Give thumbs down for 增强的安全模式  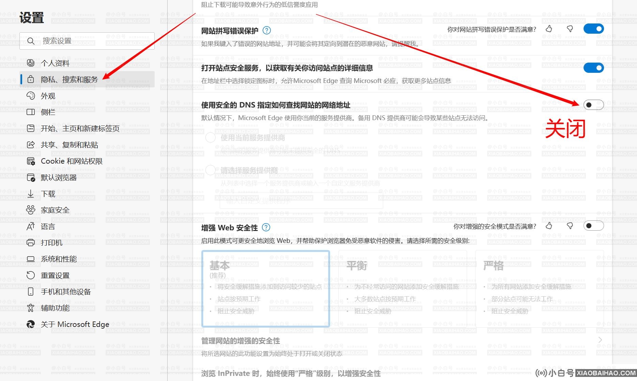pyautogui.click(x=570, y=226)
